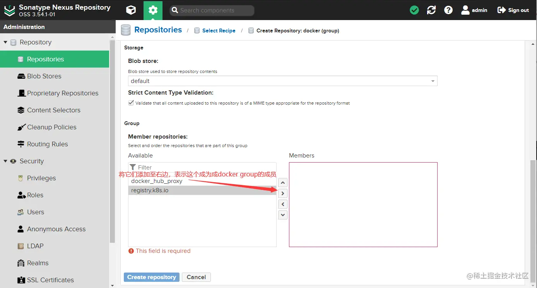Screen dimensions: 537x288
Task: Remove selected repository from Members
Action: [x=283, y=204]
